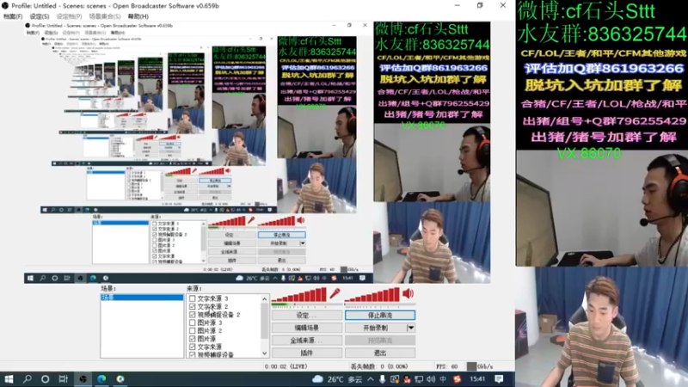
Task: Click the 编辑场景 button
Action: 307,328
